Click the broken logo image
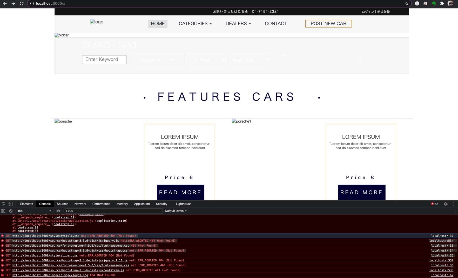 point(97,22)
